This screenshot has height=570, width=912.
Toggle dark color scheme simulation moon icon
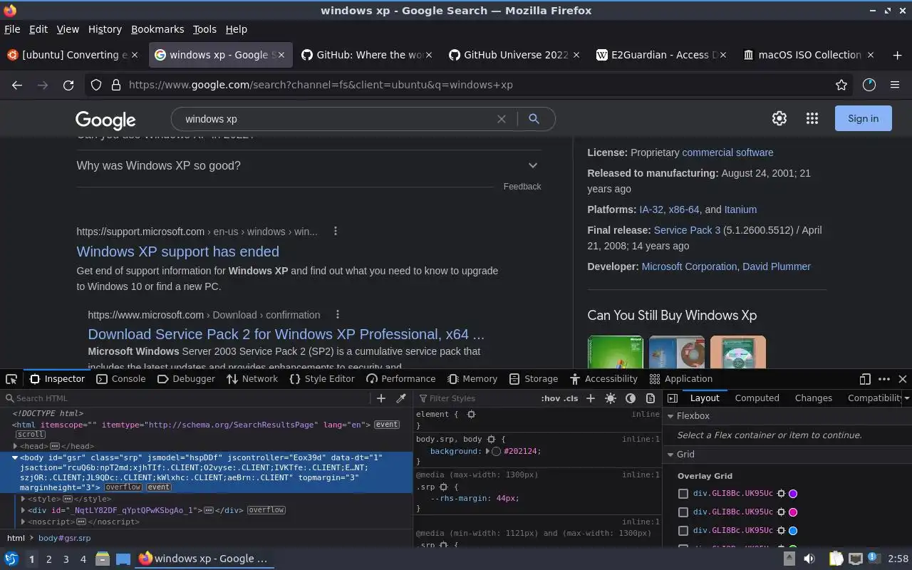click(631, 398)
